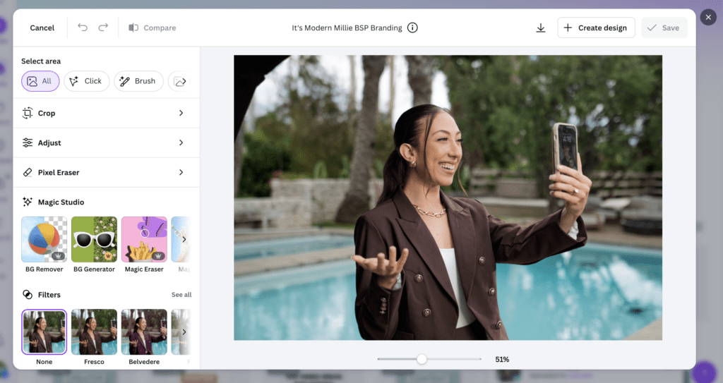This screenshot has width=723, height=383.
Task: Launch the BG Generator tool
Action: click(x=94, y=239)
